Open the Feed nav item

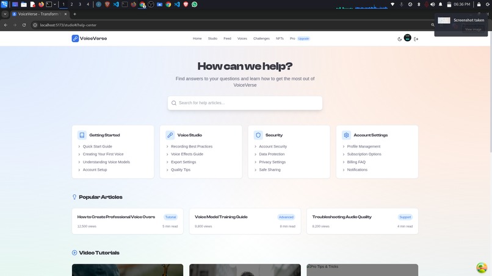pos(227,38)
